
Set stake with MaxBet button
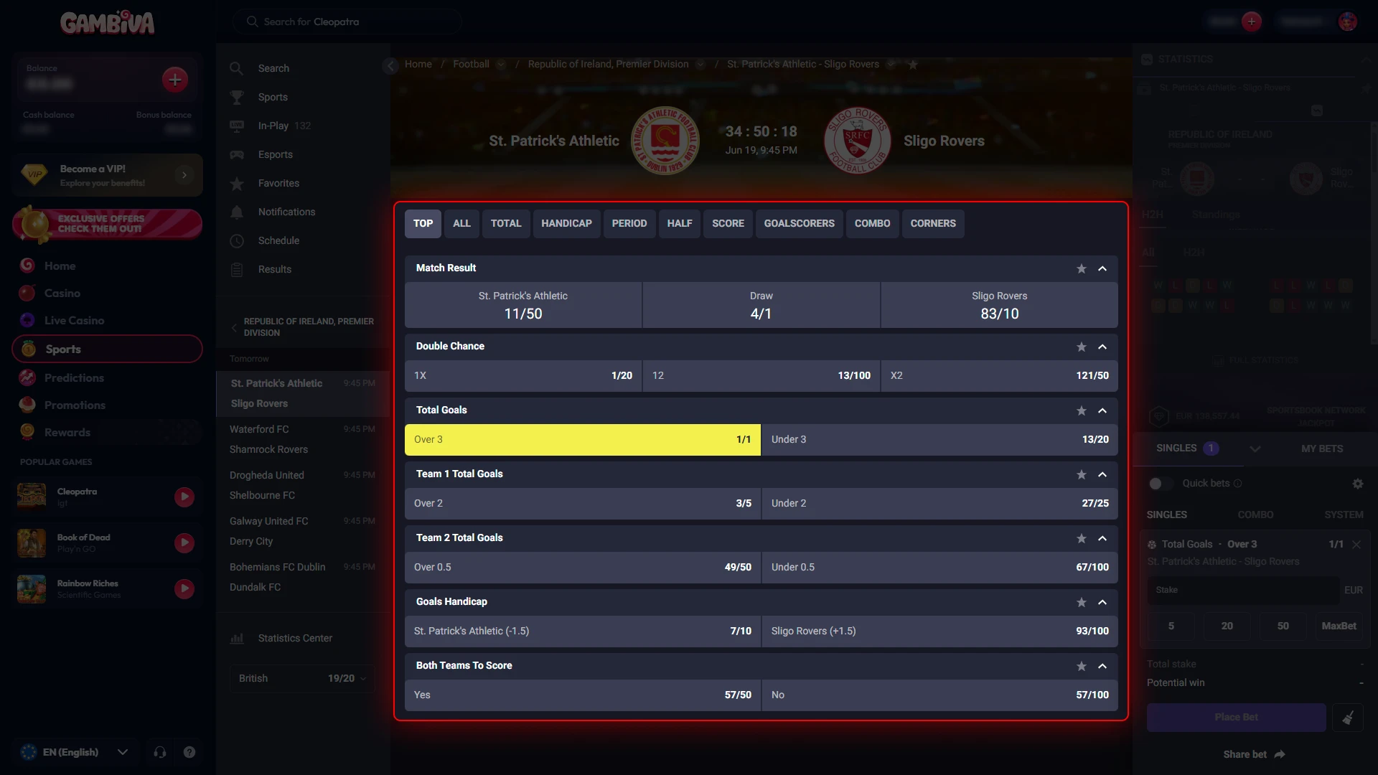1339,626
